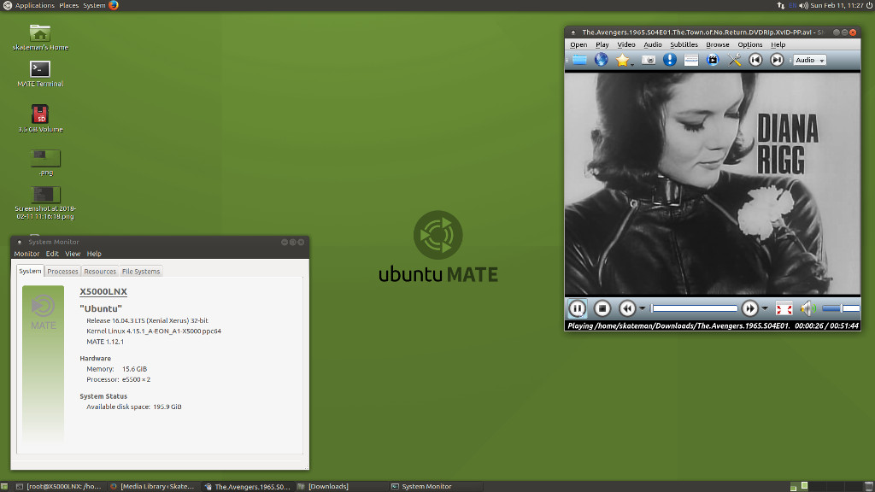
Task: Click the clock showing Sun Feb 11, 11:27
Action: click(837, 6)
